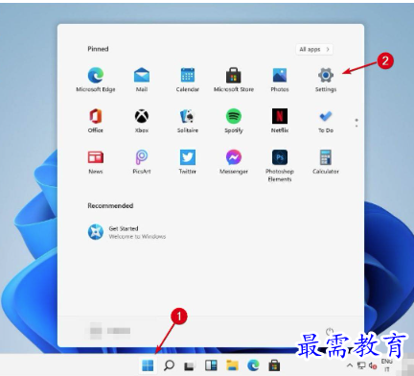This screenshot has width=414, height=376.
Task: Launch the Calculator app
Action: pyautogui.click(x=326, y=161)
